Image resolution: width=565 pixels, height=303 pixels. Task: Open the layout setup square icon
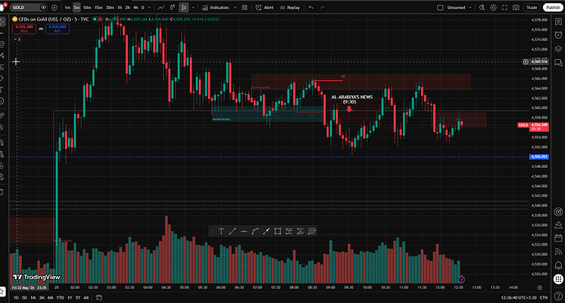pyautogui.click(x=440, y=7)
